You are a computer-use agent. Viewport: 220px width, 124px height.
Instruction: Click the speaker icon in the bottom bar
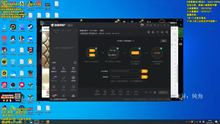(136, 92)
